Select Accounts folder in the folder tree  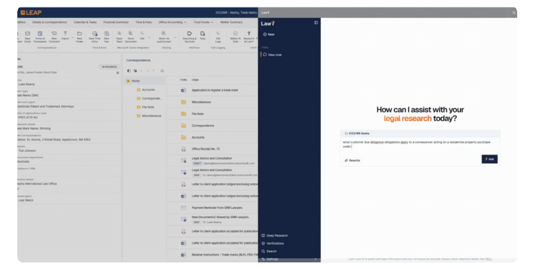coord(145,90)
